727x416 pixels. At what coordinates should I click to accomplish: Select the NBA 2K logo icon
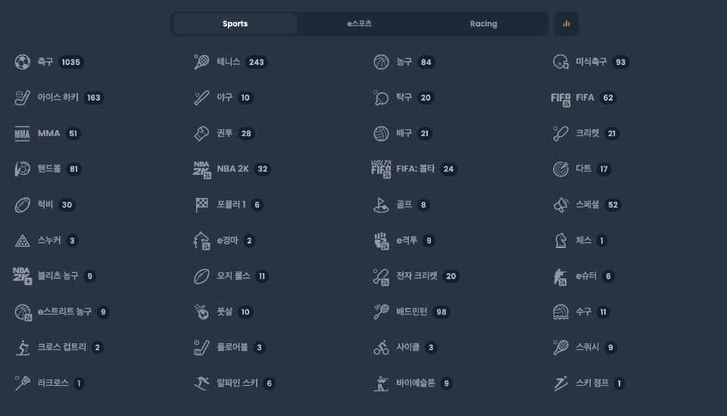tap(202, 170)
